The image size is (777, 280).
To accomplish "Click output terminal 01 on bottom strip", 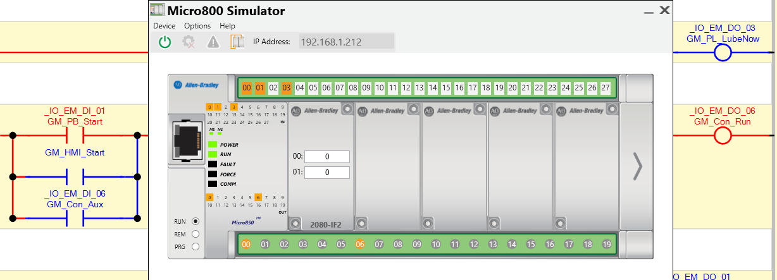I will (265, 244).
